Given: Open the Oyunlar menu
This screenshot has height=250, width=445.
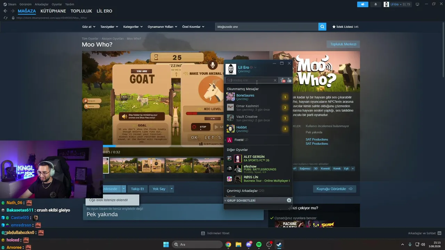Looking at the screenshot, I should 57,4.
